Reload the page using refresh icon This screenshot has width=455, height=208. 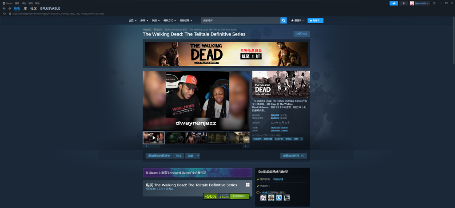coord(4,14)
